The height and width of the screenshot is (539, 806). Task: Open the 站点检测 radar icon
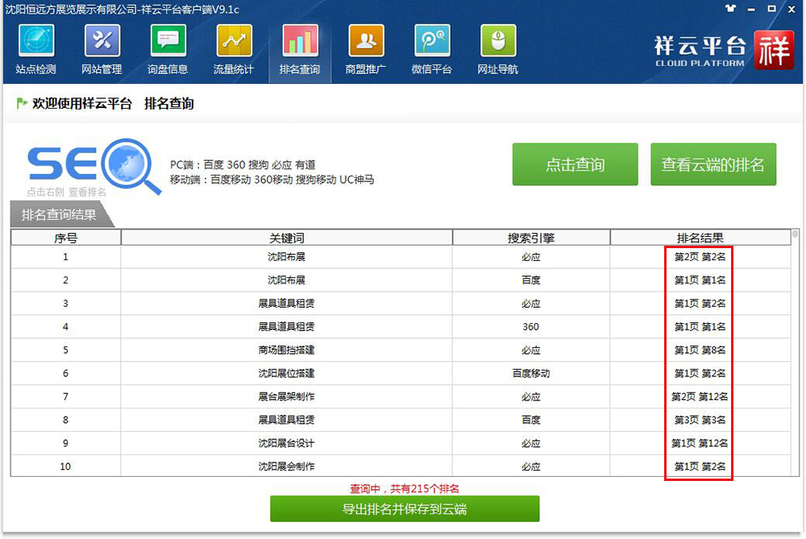[36, 40]
